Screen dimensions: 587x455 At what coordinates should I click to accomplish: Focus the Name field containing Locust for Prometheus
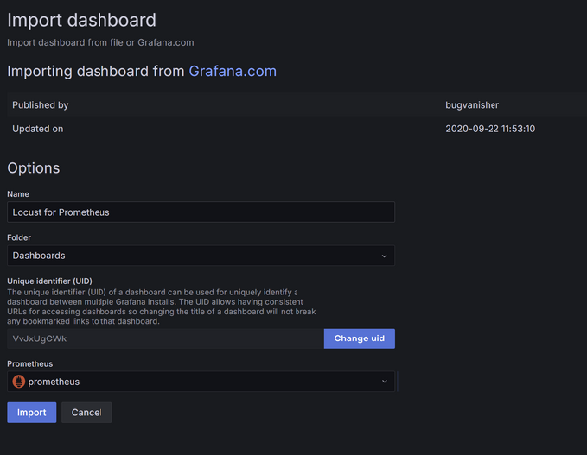[x=201, y=212]
